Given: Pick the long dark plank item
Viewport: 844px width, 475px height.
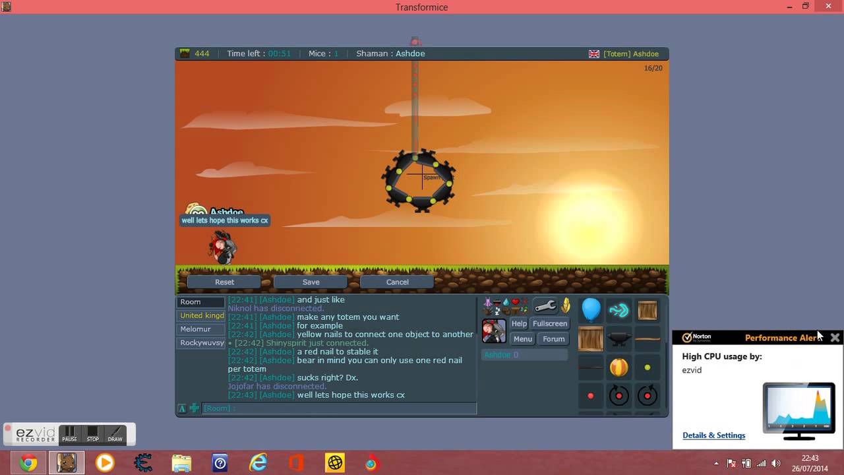Looking at the screenshot, I should [x=591, y=367].
